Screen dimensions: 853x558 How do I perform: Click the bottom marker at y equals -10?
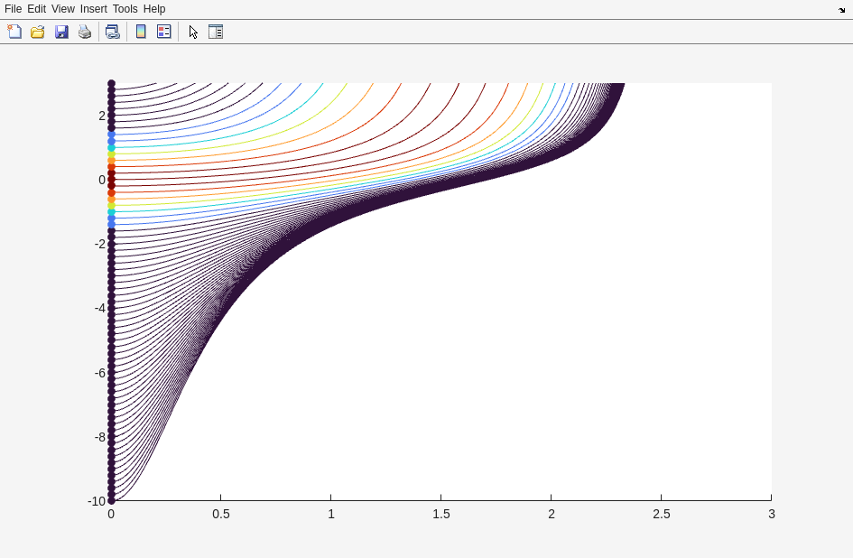click(x=111, y=500)
